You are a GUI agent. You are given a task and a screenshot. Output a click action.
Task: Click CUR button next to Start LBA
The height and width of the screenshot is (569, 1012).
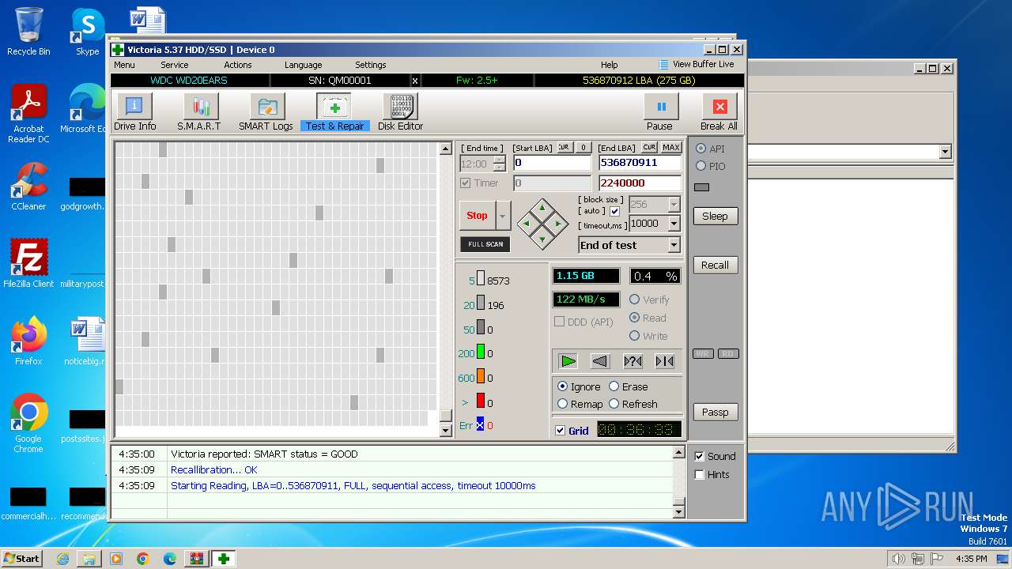click(x=564, y=148)
